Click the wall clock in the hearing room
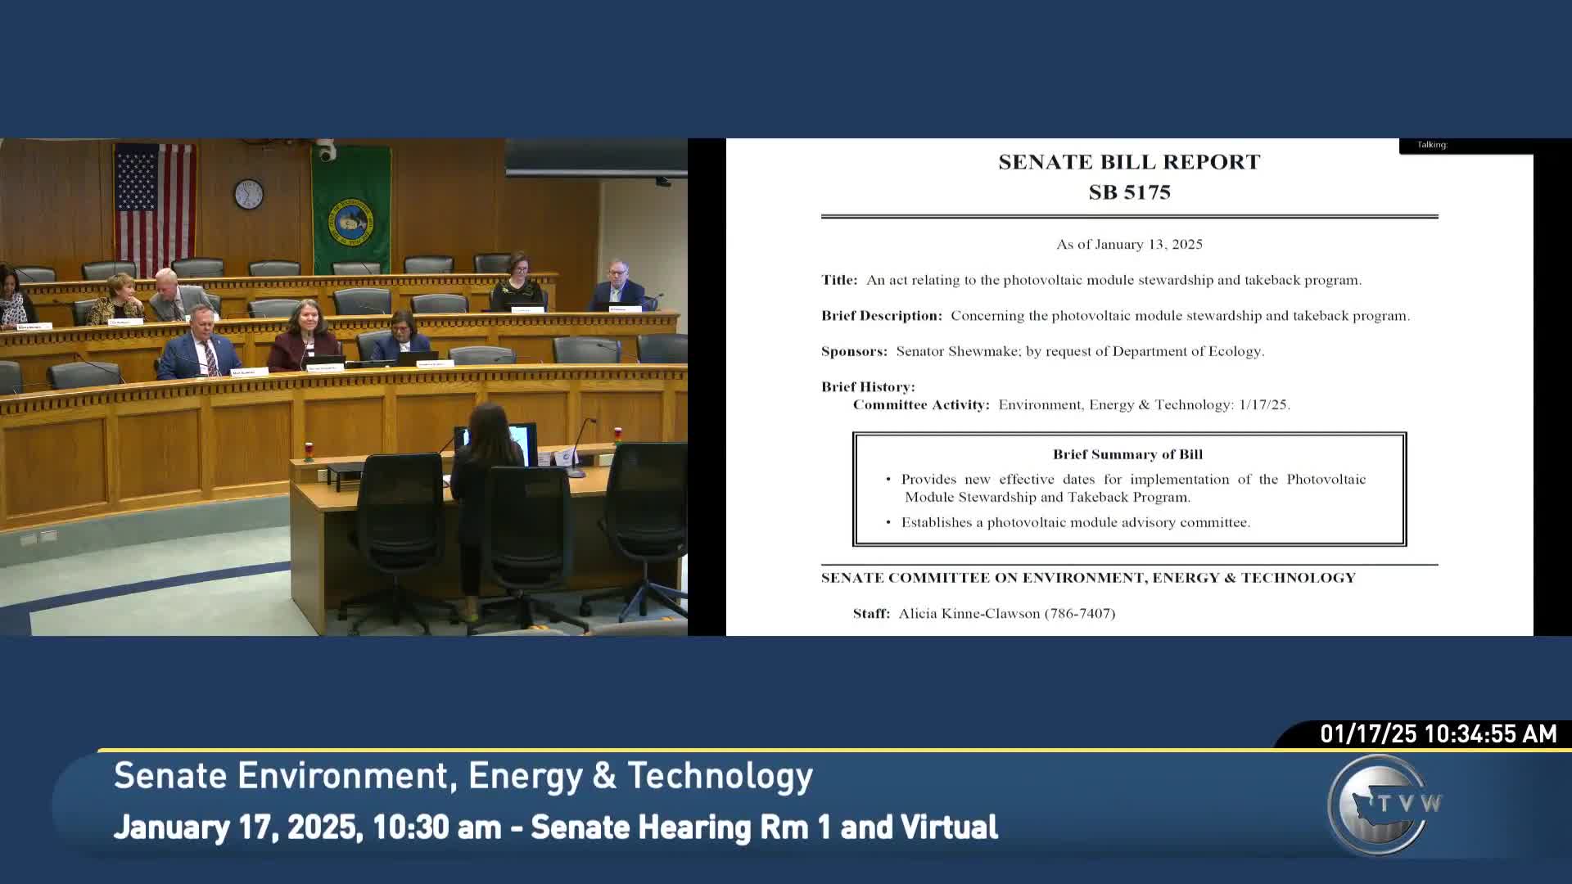The width and height of the screenshot is (1572, 884). [x=248, y=194]
